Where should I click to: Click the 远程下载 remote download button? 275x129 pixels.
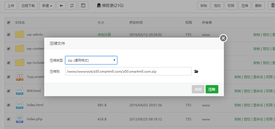[x=28, y=6]
